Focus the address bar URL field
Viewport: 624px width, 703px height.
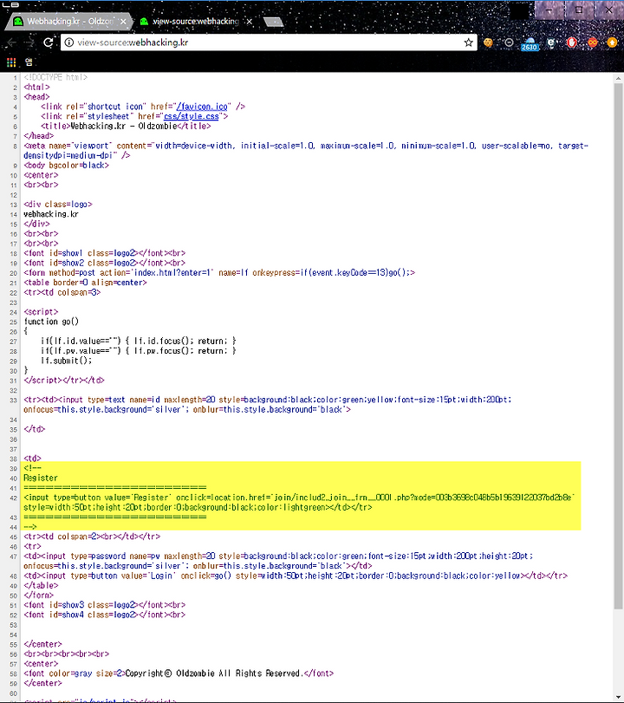pyautogui.click(x=269, y=42)
